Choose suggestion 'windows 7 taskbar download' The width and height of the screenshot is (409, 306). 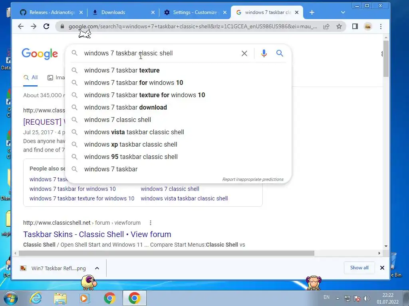pyautogui.click(x=178, y=108)
